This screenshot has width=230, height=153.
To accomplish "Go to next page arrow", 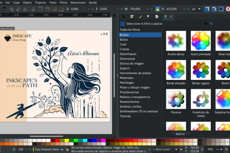I will pyautogui.click(x=181, y=149).
